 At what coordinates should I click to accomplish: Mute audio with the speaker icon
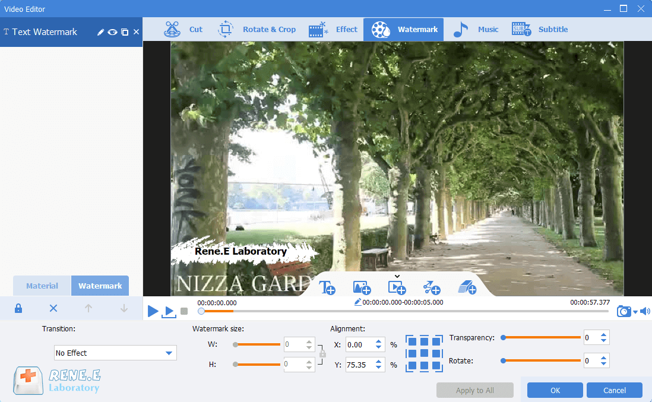coord(644,311)
